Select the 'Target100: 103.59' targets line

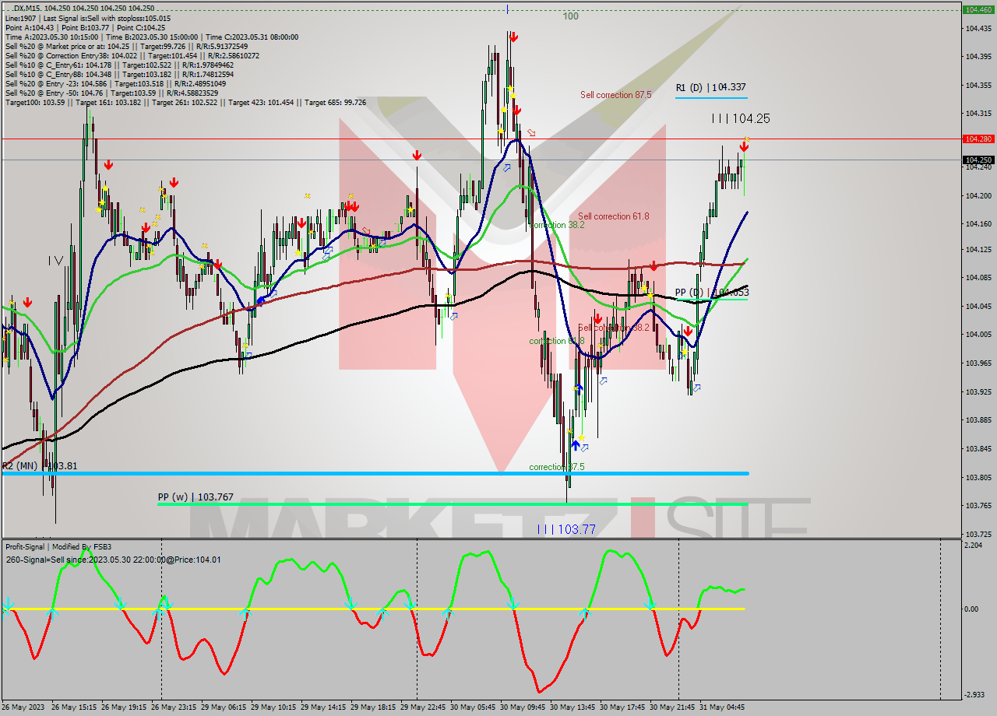pyautogui.click(x=185, y=102)
